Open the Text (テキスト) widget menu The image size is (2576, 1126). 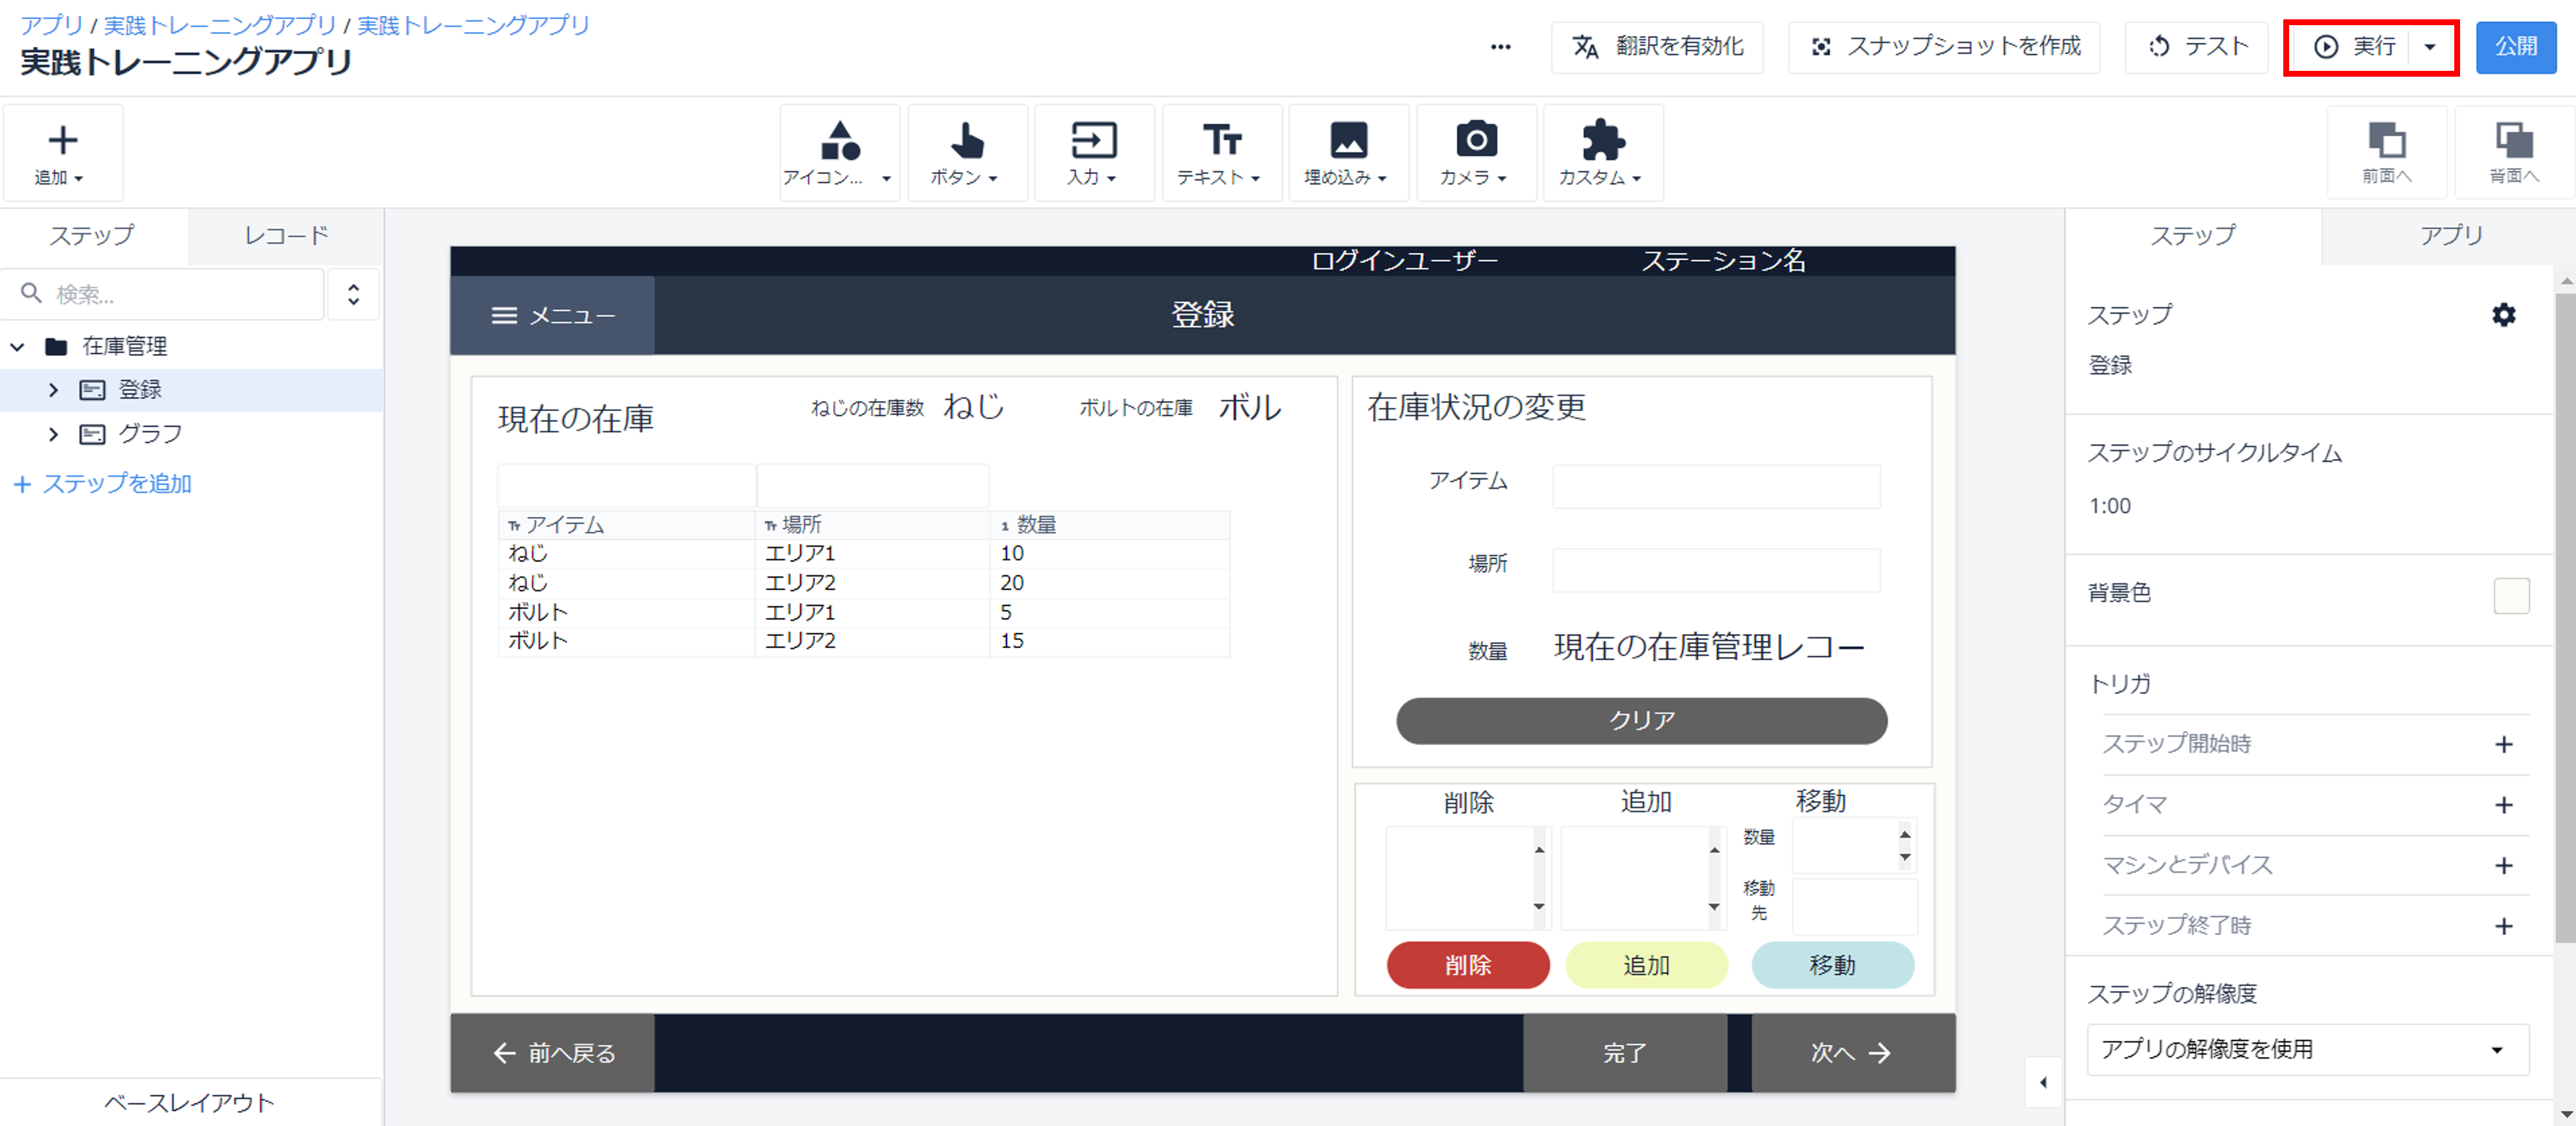coord(1221,153)
